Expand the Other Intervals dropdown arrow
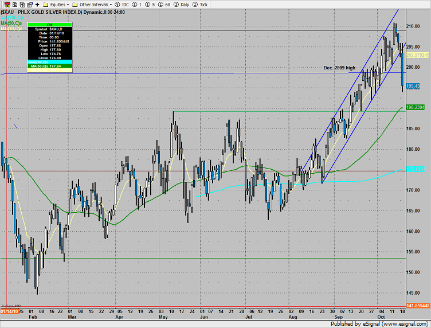Screen dimensions: 431x328 coord(110,4)
